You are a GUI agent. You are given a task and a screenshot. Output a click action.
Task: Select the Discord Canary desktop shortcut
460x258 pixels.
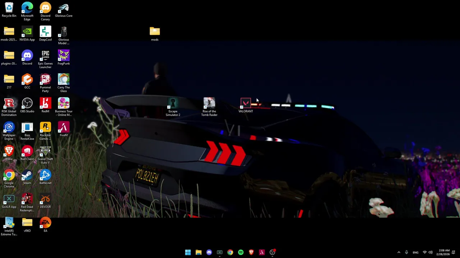pyautogui.click(x=45, y=12)
